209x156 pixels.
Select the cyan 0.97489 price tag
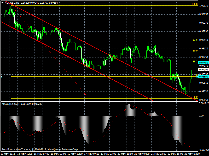coord(204,63)
